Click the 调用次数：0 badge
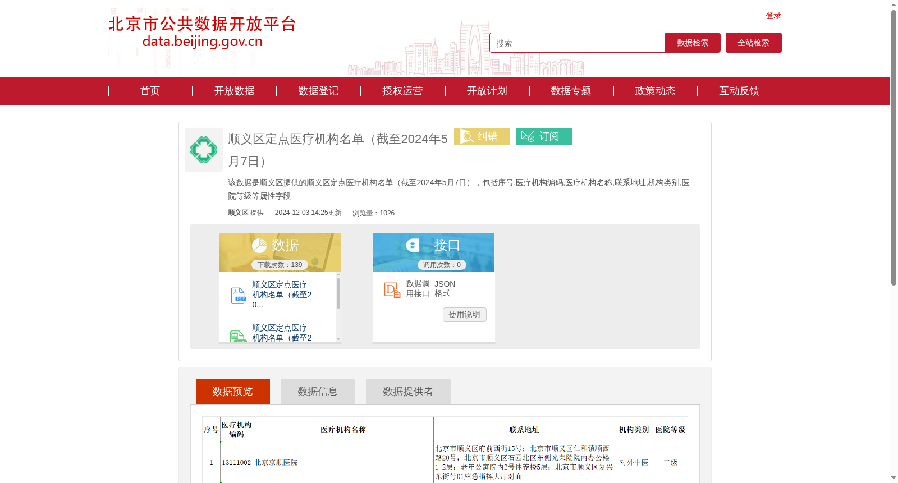This screenshot has width=898, height=483. (x=442, y=265)
